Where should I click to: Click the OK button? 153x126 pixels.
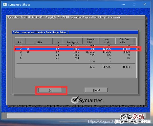50,90
